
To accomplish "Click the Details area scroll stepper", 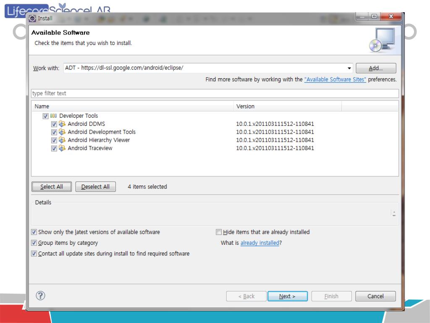I will click(394, 214).
